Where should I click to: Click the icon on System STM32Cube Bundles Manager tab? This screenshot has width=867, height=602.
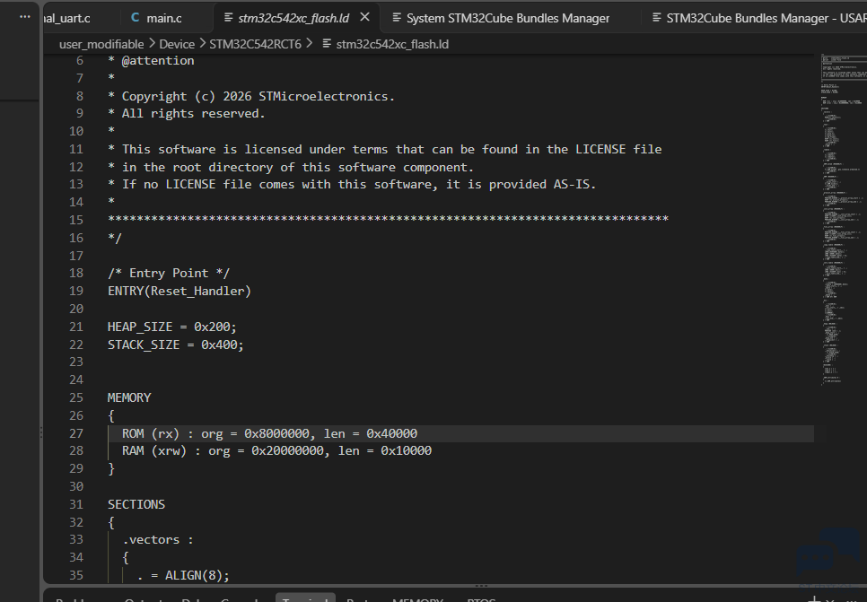(x=397, y=18)
